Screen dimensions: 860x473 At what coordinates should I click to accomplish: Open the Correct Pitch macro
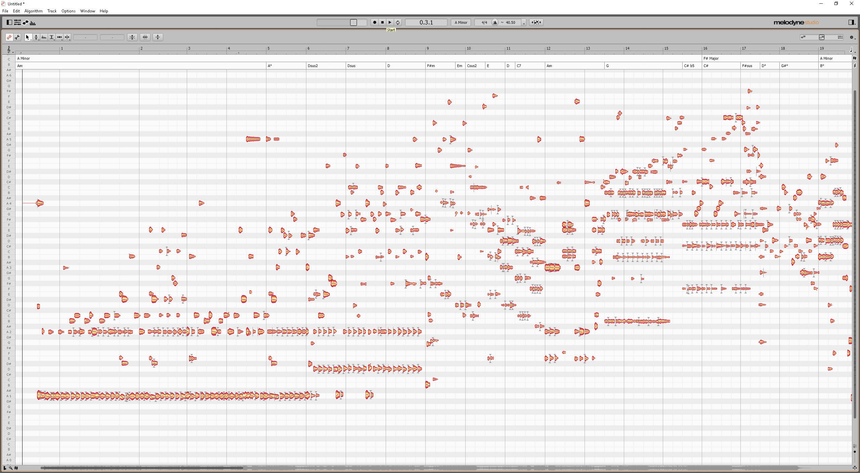[132, 37]
